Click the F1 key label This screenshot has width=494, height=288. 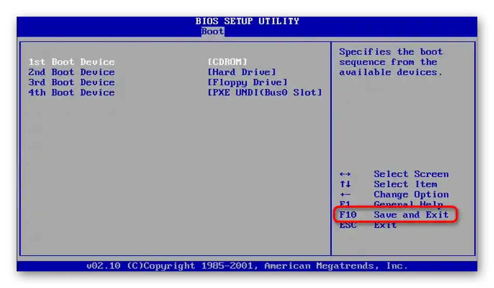click(x=345, y=204)
